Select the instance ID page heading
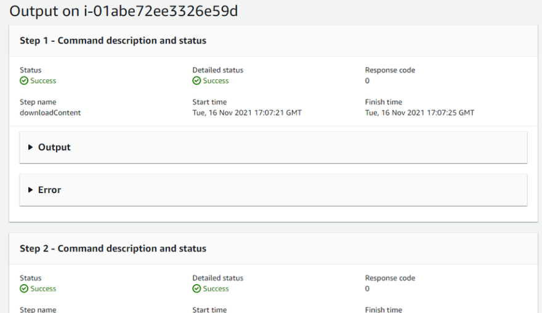The image size is (542, 313). pyautogui.click(x=123, y=11)
